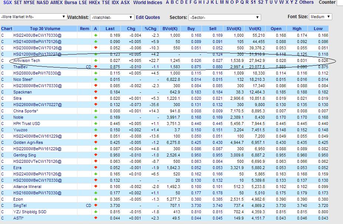
Task: Filter counters by letter S1
Action: [253, 2]
